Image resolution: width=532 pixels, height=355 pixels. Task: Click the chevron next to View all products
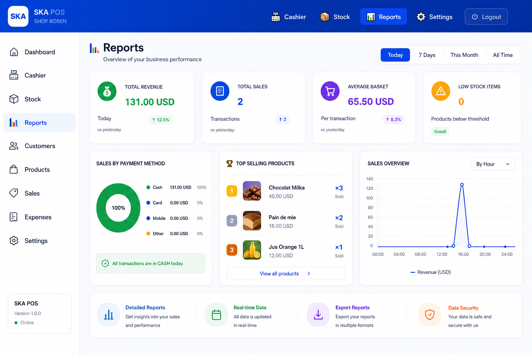(309, 274)
